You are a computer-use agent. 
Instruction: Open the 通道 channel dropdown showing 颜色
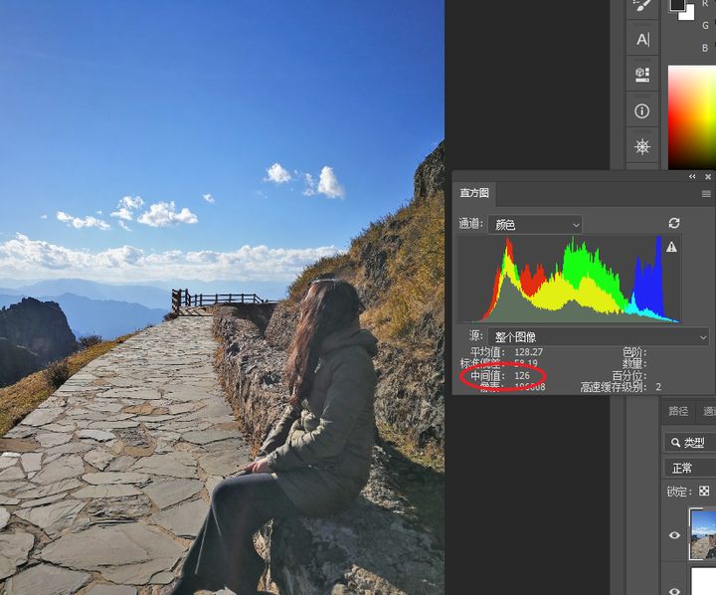(x=535, y=225)
